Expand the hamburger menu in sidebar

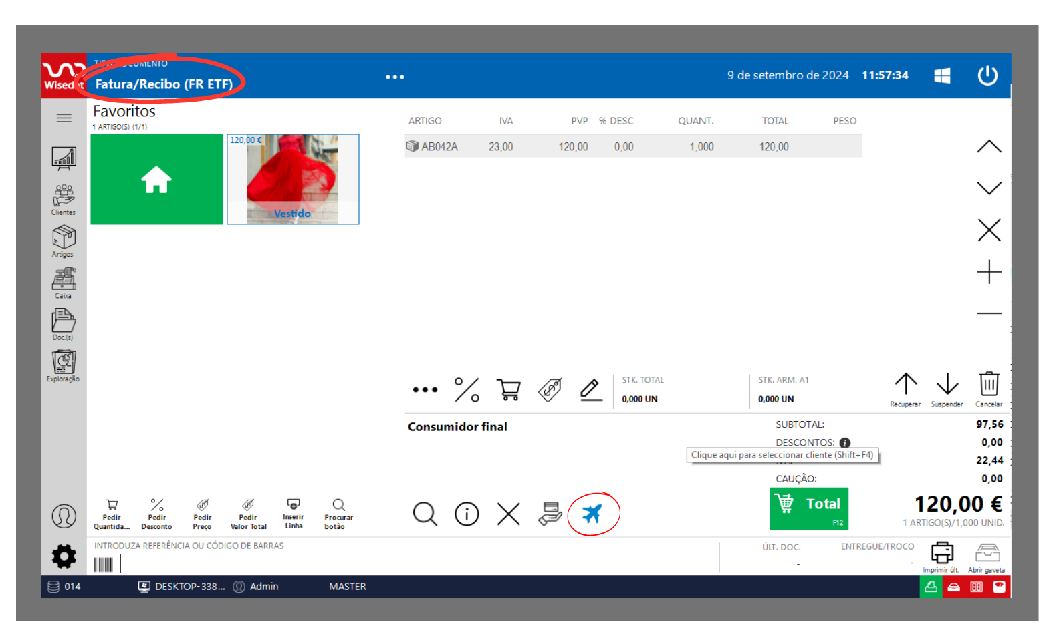[64, 118]
